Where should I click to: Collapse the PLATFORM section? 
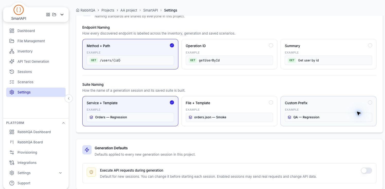pyautogui.click(x=64, y=123)
